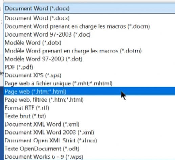
Task: Choose Modèle Word 97-2003 (*.dot)
Action: tap(89, 59)
